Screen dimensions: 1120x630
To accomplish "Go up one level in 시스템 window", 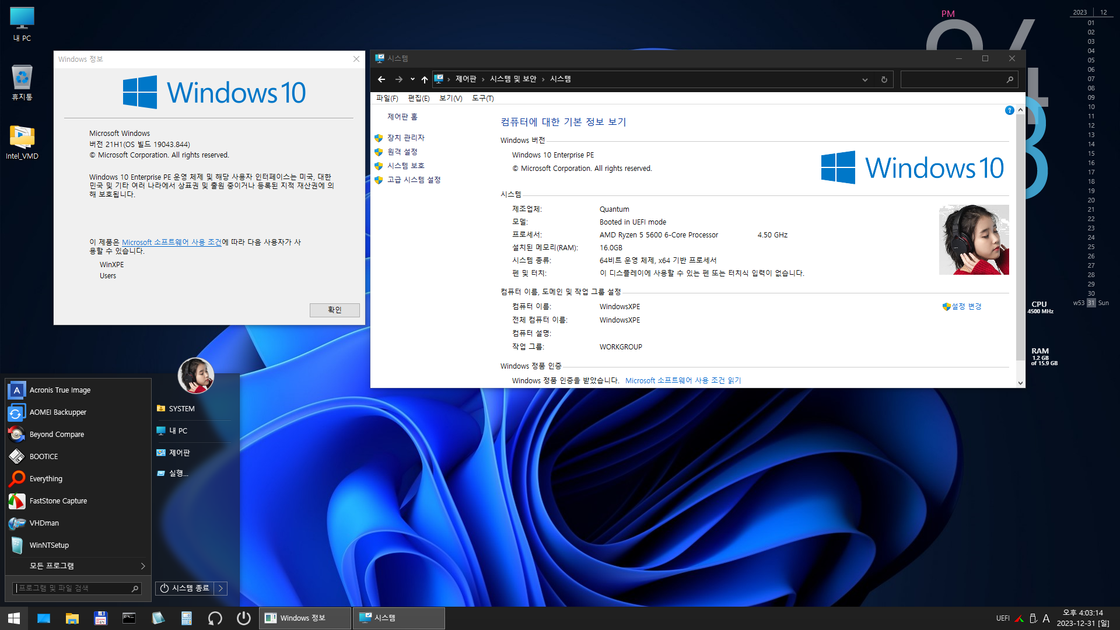I will (425, 79).
